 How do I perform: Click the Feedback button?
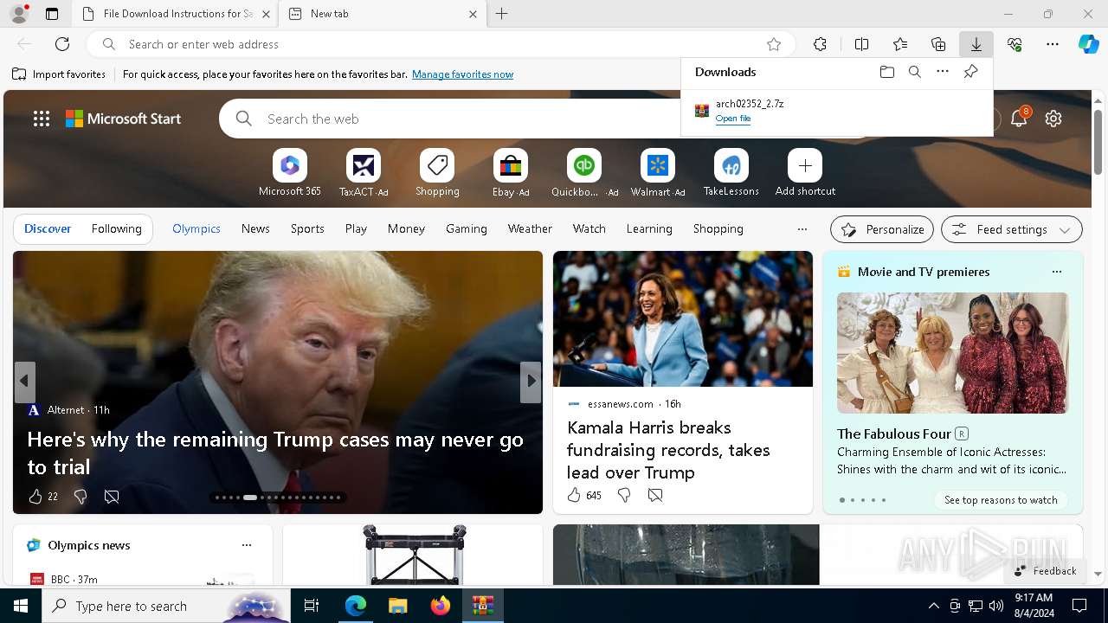coord(1046,571)
